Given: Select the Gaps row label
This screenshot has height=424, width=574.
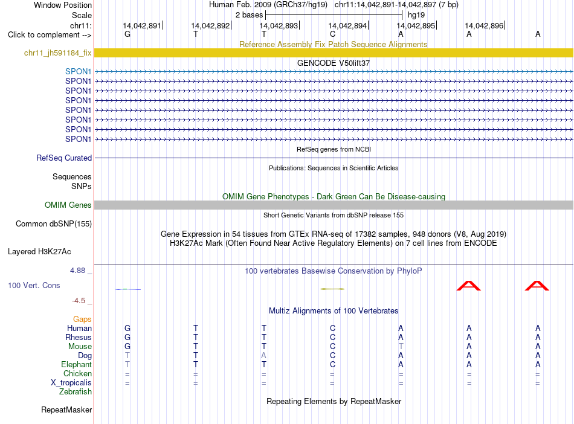Looking at the screenshot, I should coord(82,319).
